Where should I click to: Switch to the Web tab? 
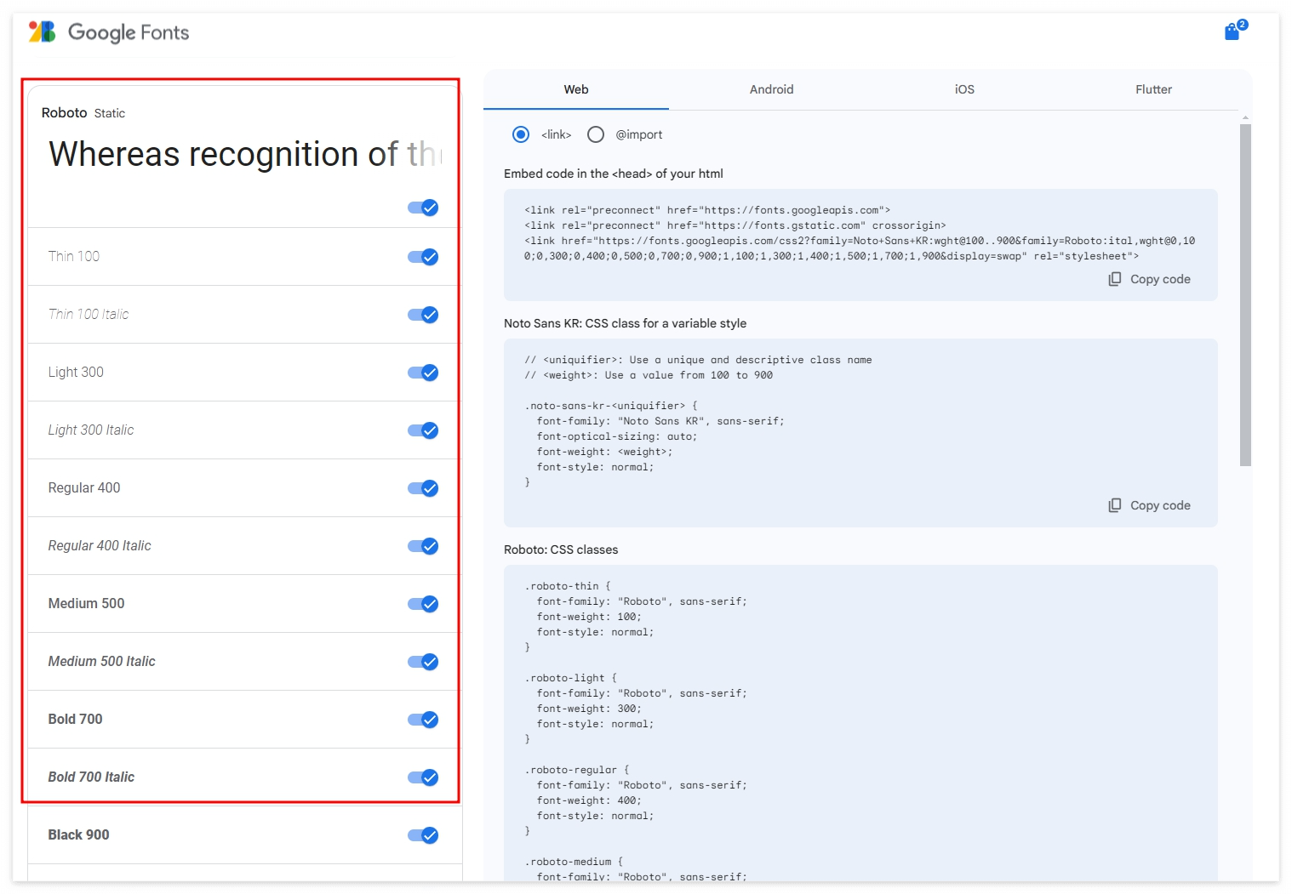click(x=576, y=89)
